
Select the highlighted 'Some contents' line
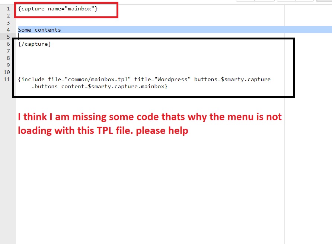39,30
